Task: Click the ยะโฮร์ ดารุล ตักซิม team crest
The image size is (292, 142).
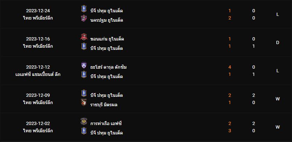Action: click(x=84, y=65)
